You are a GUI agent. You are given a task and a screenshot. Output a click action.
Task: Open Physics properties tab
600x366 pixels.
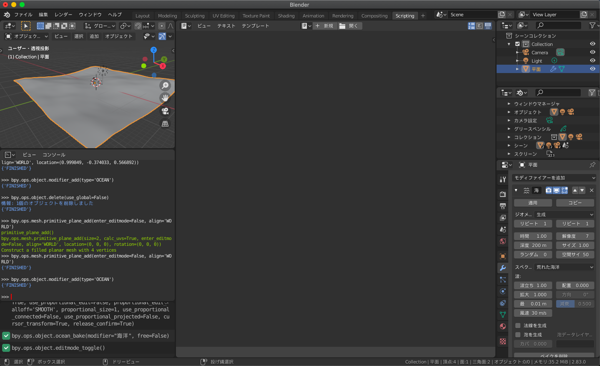pos(503,291)
